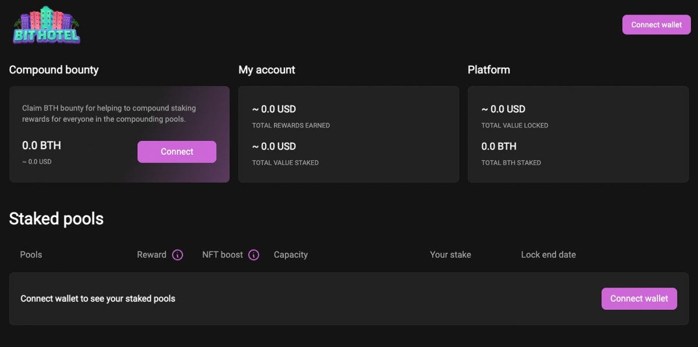Click the NFT boost column label

point(223,255)
